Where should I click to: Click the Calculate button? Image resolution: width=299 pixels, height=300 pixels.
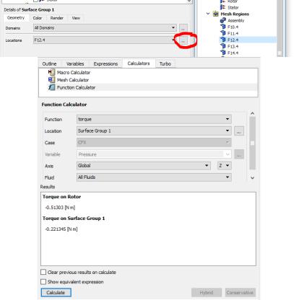[56, 293]
